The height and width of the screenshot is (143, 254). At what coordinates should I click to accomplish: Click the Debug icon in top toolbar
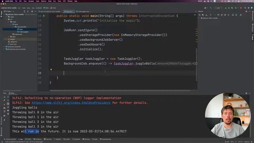pyautogui.click(x=229, y=8)
